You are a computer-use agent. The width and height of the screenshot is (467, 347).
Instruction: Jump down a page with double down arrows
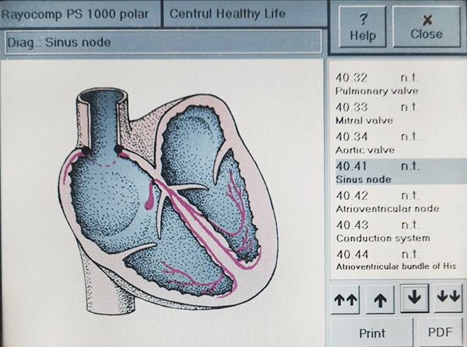pos(449,298)
